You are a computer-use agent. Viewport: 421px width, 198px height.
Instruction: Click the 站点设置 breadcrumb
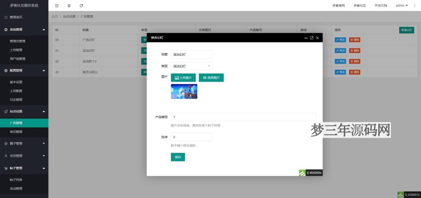coord(69,16)
